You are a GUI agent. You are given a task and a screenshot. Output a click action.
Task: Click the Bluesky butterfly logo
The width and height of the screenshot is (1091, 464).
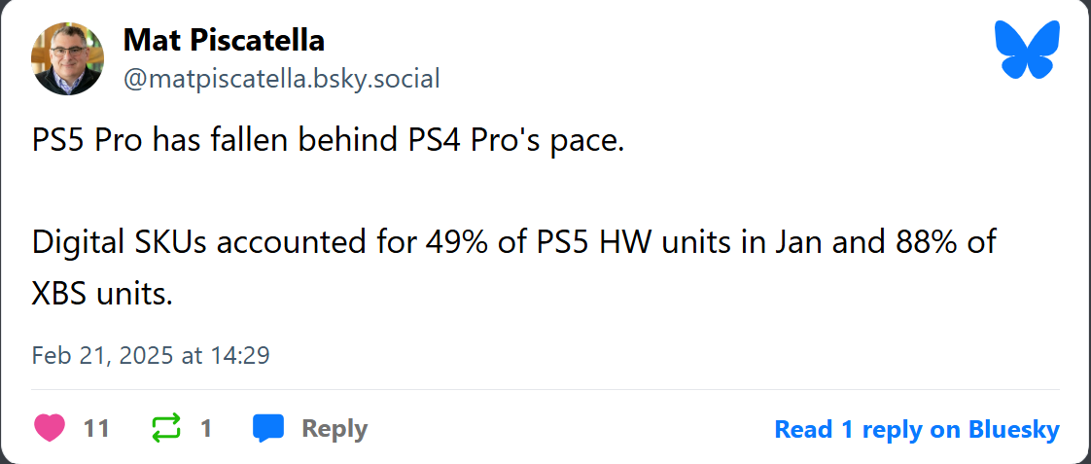(x=1027, y=49)
